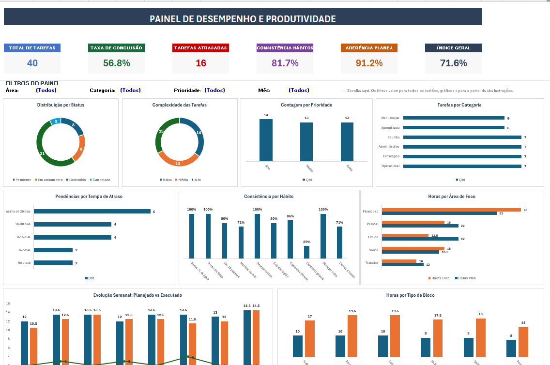Select the Tarefas por Categoria chart title
Viewport: 550px width, 365px height.
coord(459,105)
